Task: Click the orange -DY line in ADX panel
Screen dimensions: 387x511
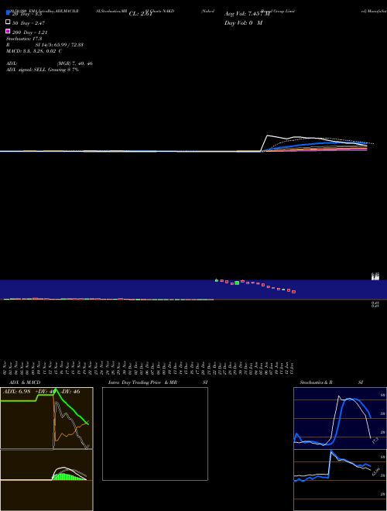Action: pos(72,433)
